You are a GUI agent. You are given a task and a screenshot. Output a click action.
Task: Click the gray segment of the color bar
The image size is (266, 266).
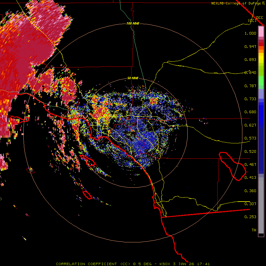(261, 205)
